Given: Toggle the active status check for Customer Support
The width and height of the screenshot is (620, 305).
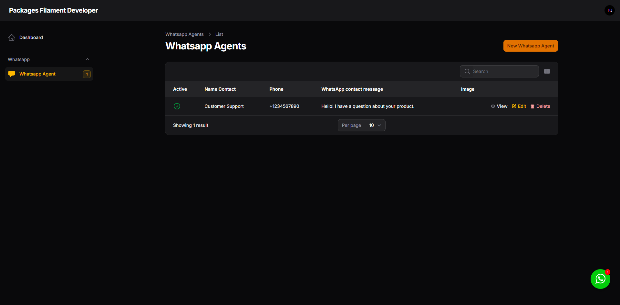Looking at the screenshot, I should (177, 106).
